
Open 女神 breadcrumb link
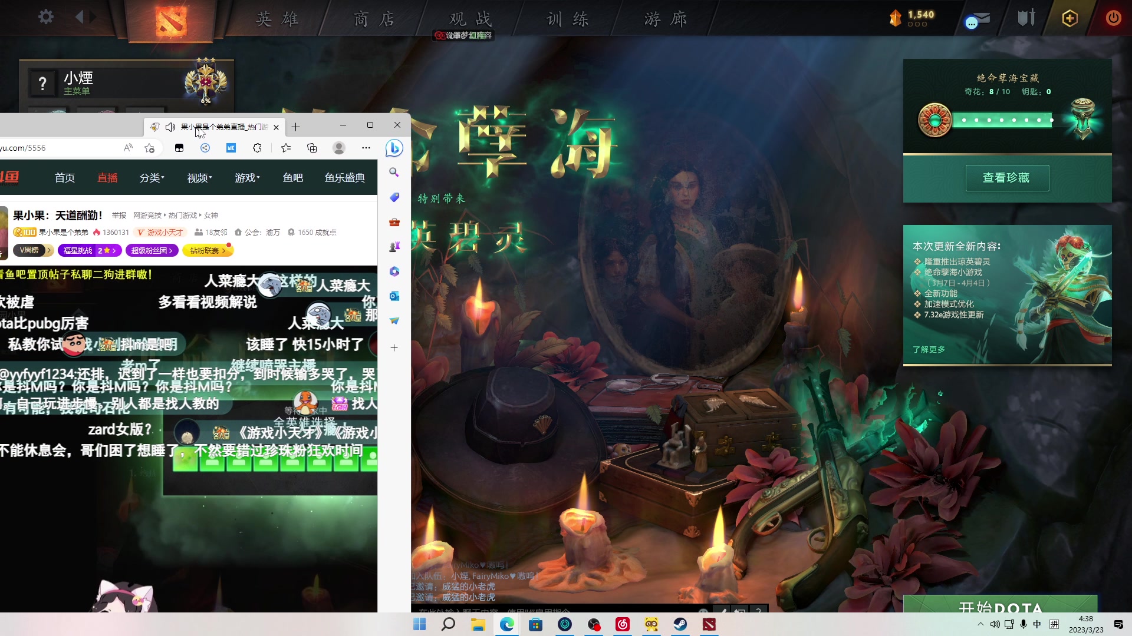[211, 216]
